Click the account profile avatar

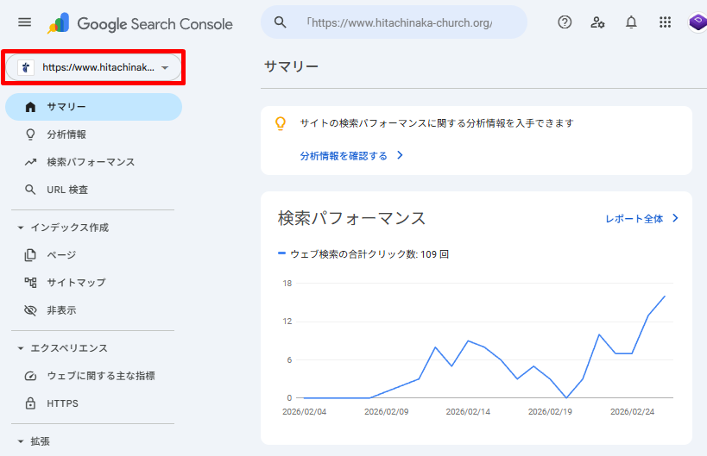pos(697,22)
